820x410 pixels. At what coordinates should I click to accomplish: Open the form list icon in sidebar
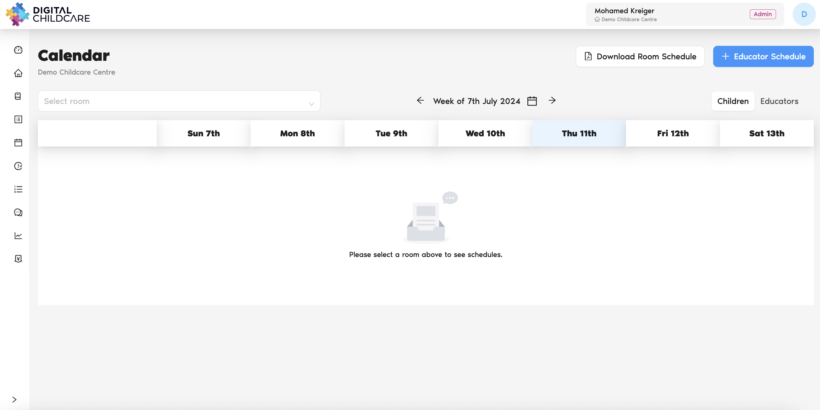tap(18, 120)
